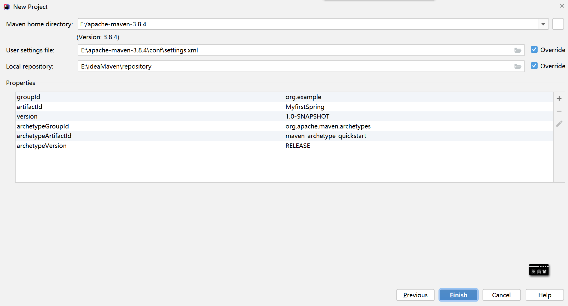Viewport: 568px width, 306px height.
Task: Select the archetypeGroupId property row
Action: 284,126
